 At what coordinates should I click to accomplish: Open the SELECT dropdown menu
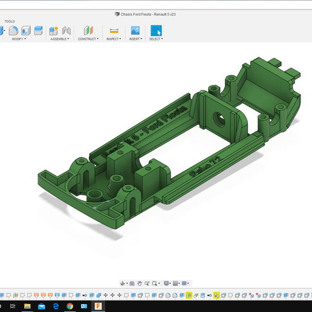156,39
